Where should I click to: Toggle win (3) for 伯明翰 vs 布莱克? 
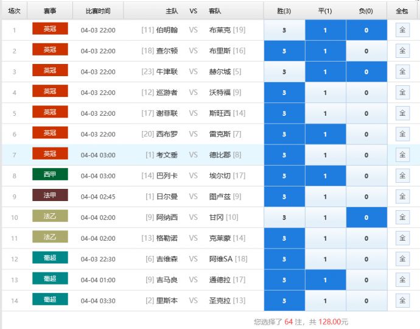click(284, 30)
